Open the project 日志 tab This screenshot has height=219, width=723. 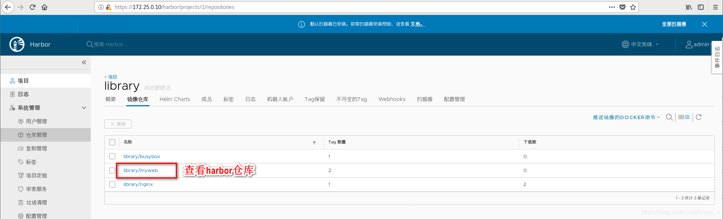250,99
